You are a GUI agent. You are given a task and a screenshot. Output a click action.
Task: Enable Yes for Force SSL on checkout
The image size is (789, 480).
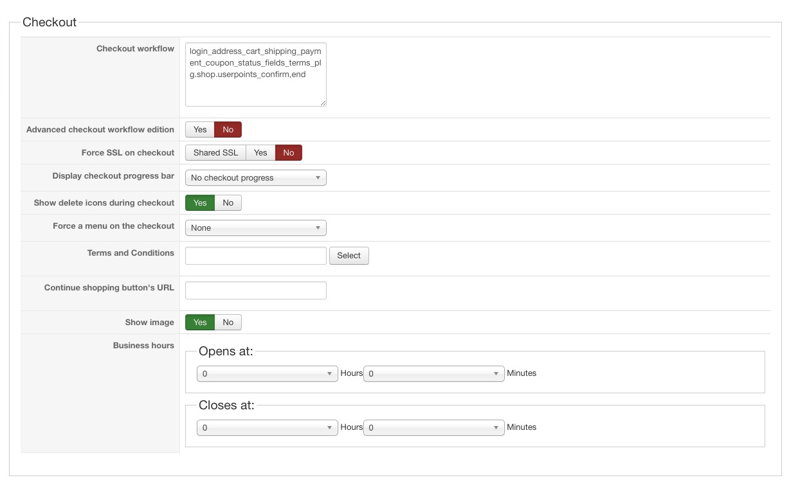pyautogui.click(x=260, y=153)
